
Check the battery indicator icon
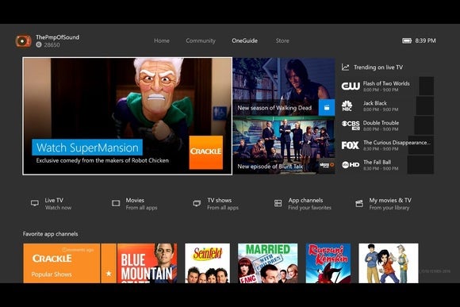[407, 40]
